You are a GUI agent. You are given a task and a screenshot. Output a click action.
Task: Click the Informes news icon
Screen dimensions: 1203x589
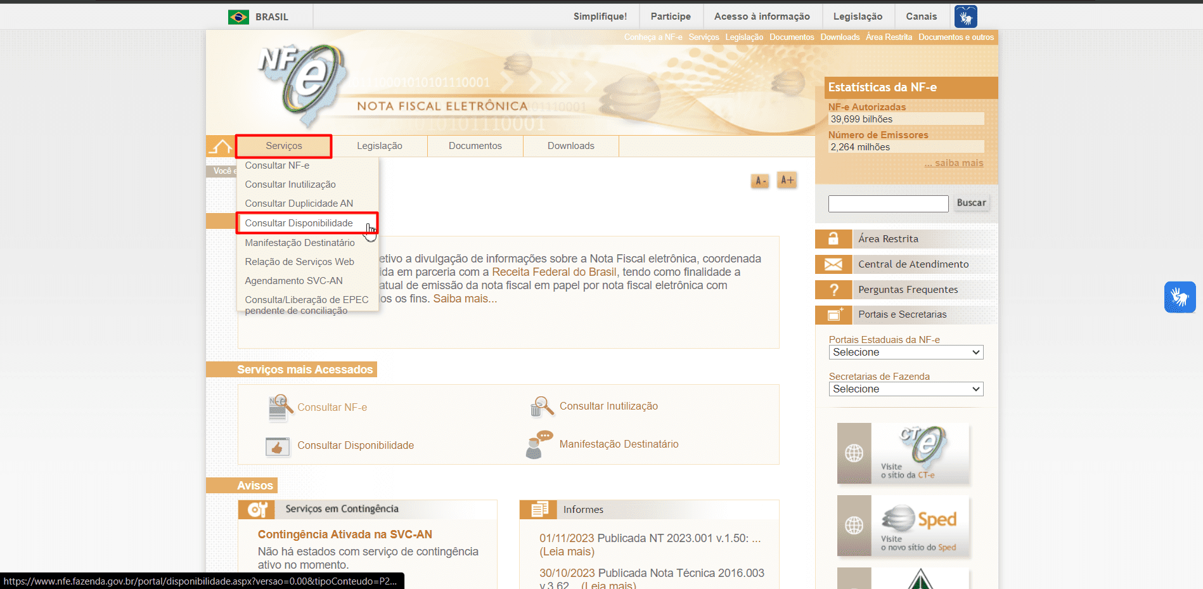coord(539,510)
